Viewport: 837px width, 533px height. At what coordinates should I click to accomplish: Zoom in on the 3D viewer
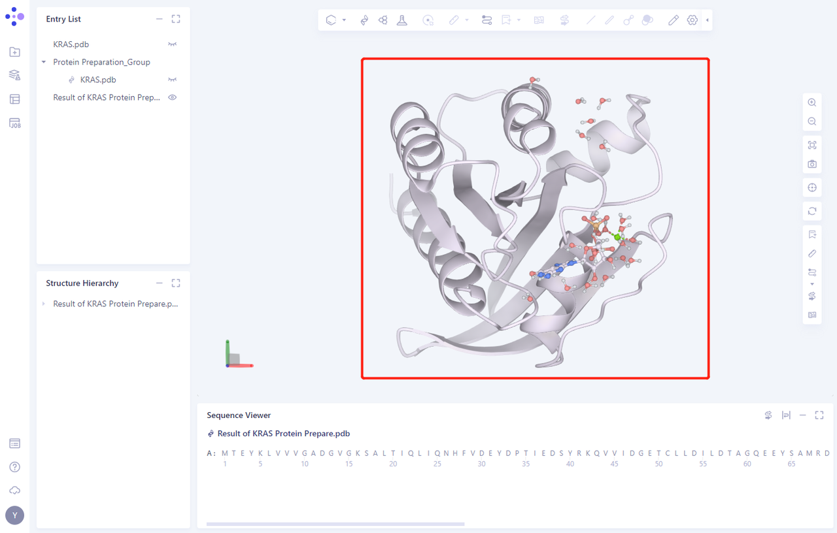(x=812, y=103)
